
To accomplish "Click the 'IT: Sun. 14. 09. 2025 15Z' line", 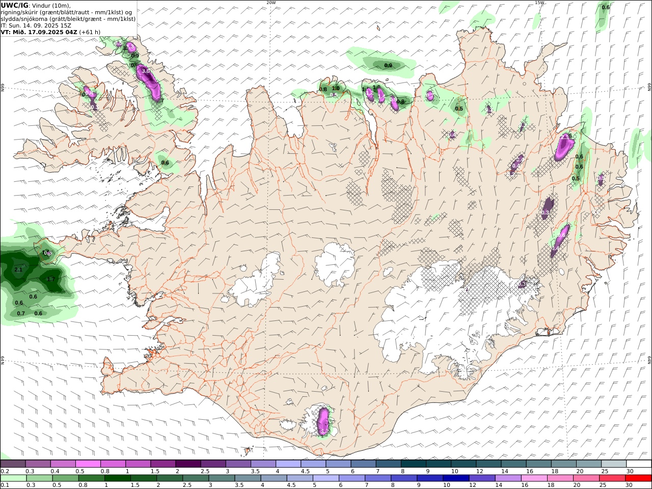I will tap(37, 25).
